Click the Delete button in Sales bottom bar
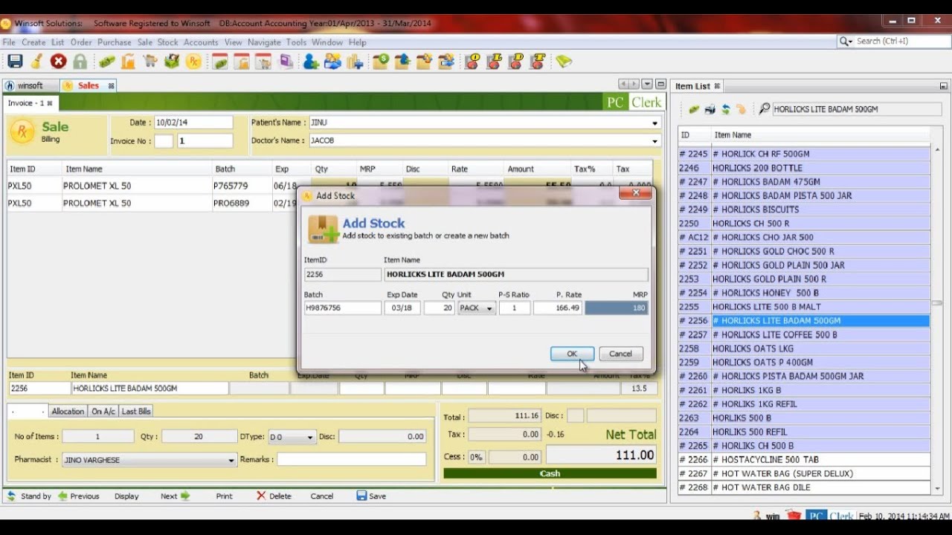Viewport: 952px width, 535px height. (x=274, y=496)
